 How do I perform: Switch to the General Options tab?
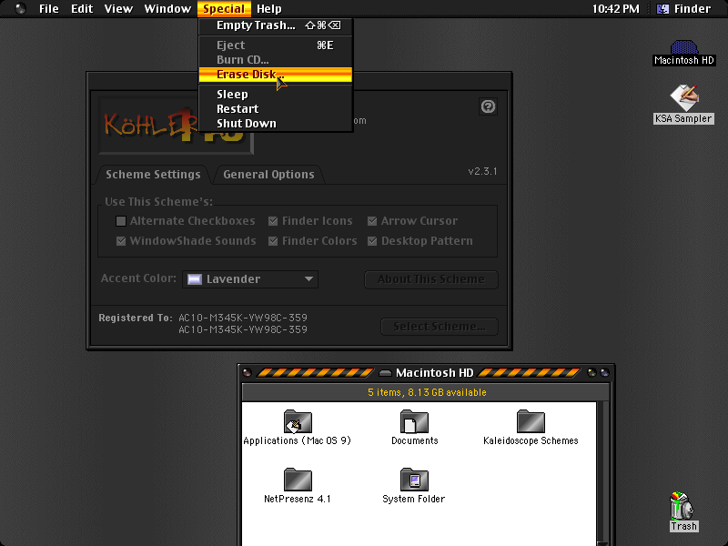coord(268,175)
